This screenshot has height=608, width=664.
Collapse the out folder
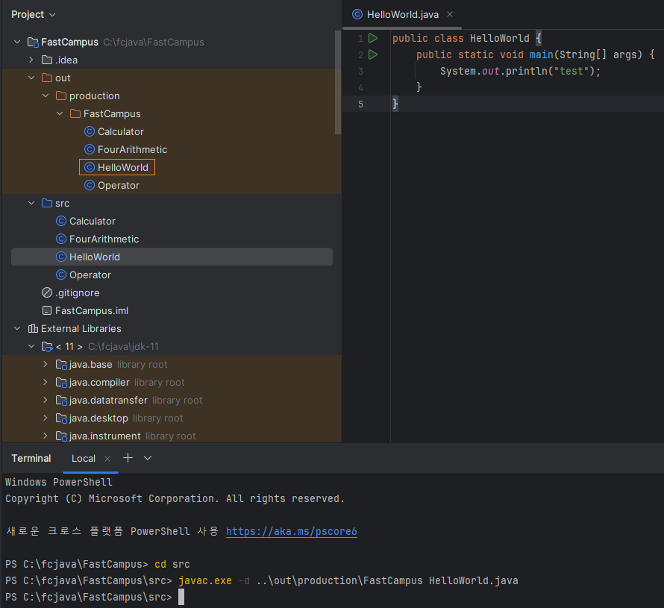pyautogui.click(x=31, y=78)
